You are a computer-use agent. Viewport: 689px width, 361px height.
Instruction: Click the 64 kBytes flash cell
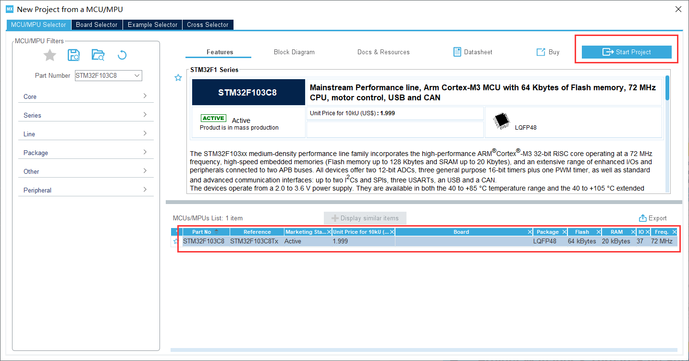pos(582,241)
